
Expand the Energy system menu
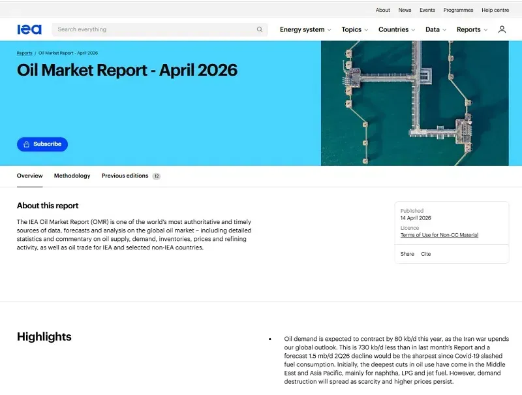pos(305,29)
